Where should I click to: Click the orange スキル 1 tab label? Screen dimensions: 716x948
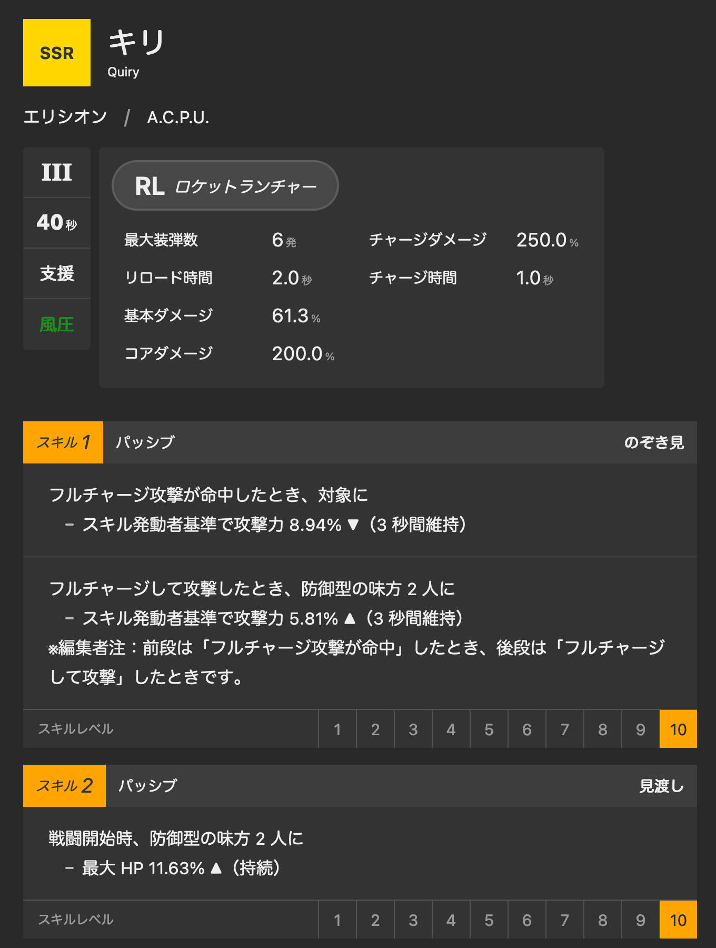click(63, 442)
